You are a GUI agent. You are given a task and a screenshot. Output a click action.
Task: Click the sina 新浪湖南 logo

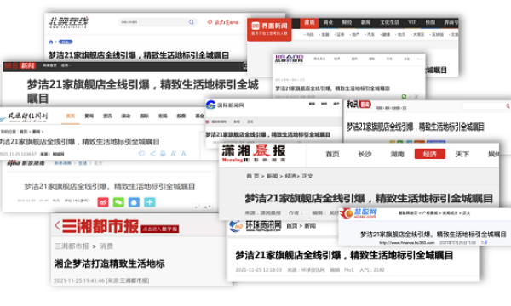coord(26,163)
